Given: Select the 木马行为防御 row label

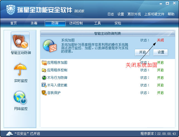Looking at the screenshot, I should pos(57,78).
